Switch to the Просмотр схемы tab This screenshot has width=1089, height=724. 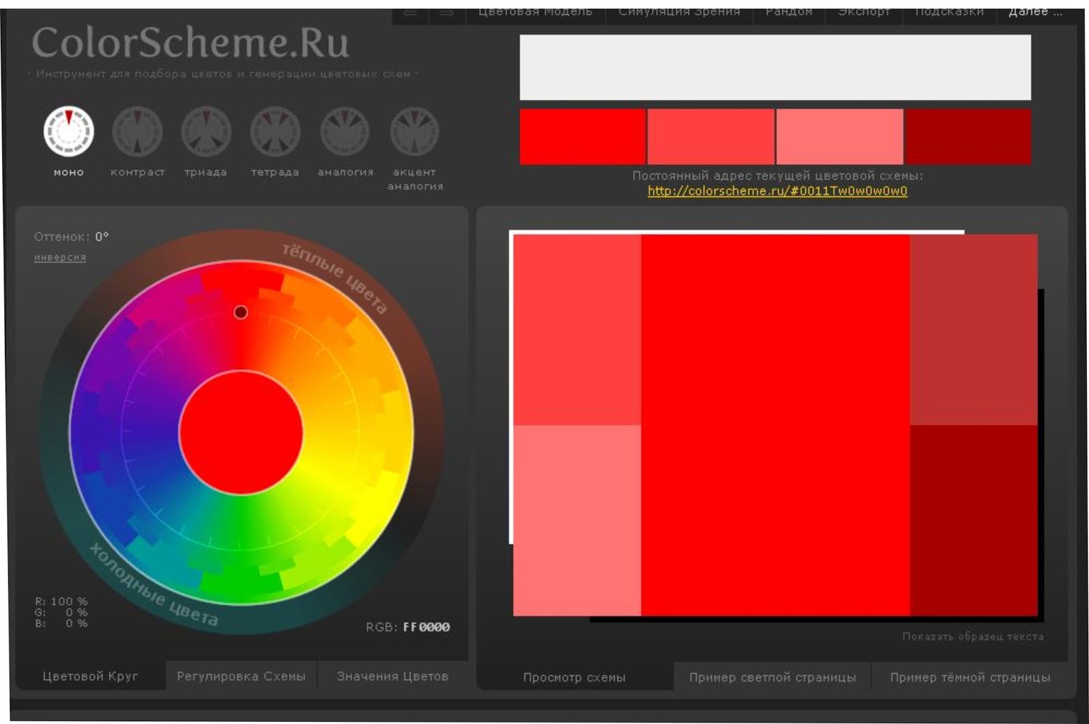[x=574, y=678]
